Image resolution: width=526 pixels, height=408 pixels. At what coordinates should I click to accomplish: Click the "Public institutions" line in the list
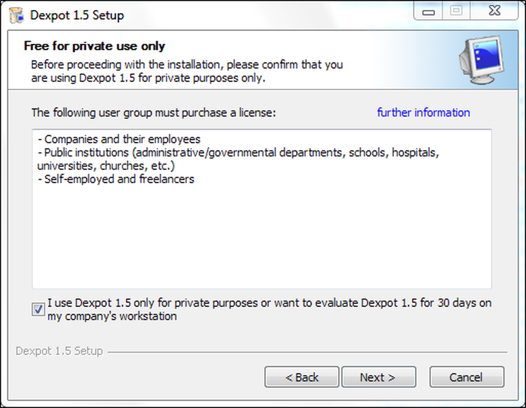(238, 159)
